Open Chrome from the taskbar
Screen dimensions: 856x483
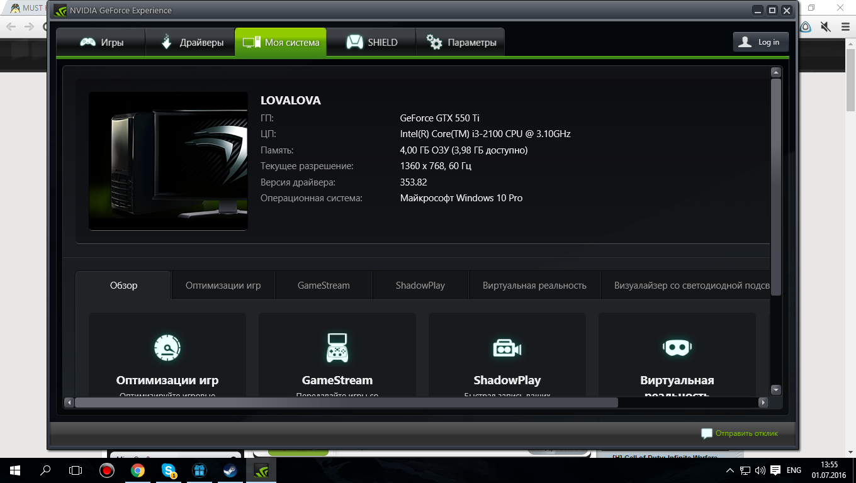pyautogui.click(x=137, y=470)
